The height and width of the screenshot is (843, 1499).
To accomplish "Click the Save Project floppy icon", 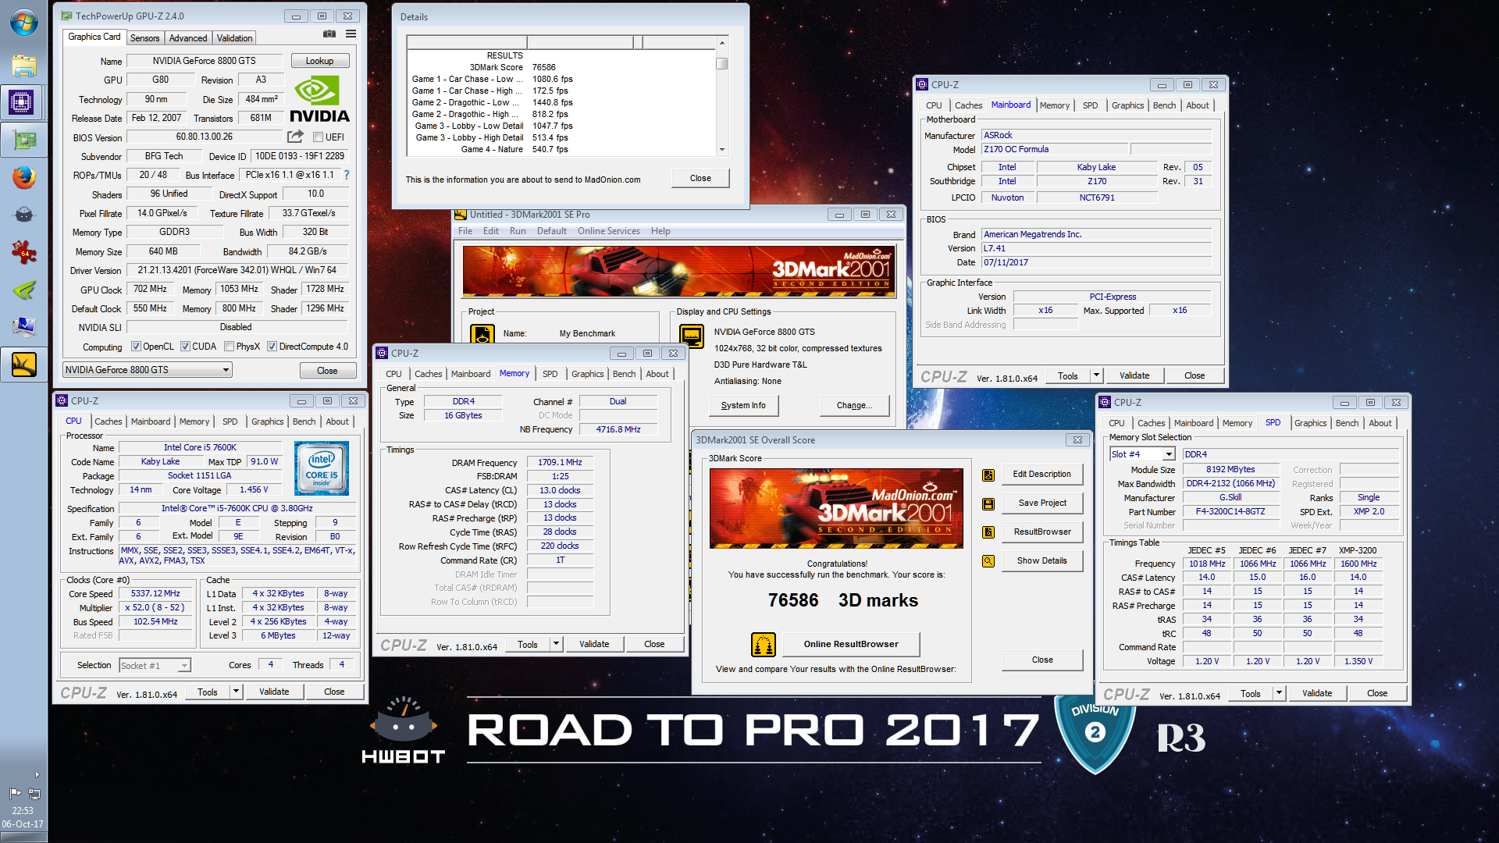I will (x=988, y=503).
